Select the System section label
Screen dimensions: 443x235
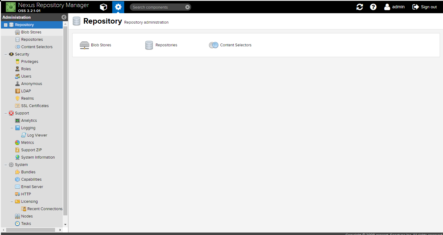point(22,164)
